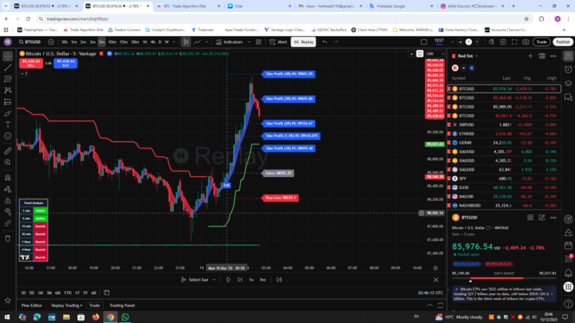Open favorites star toolbar icon
575x323 pixels.
point(8,301)
